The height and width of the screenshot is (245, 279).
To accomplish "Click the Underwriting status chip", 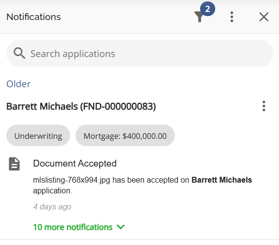I will [x=38, y=136].
